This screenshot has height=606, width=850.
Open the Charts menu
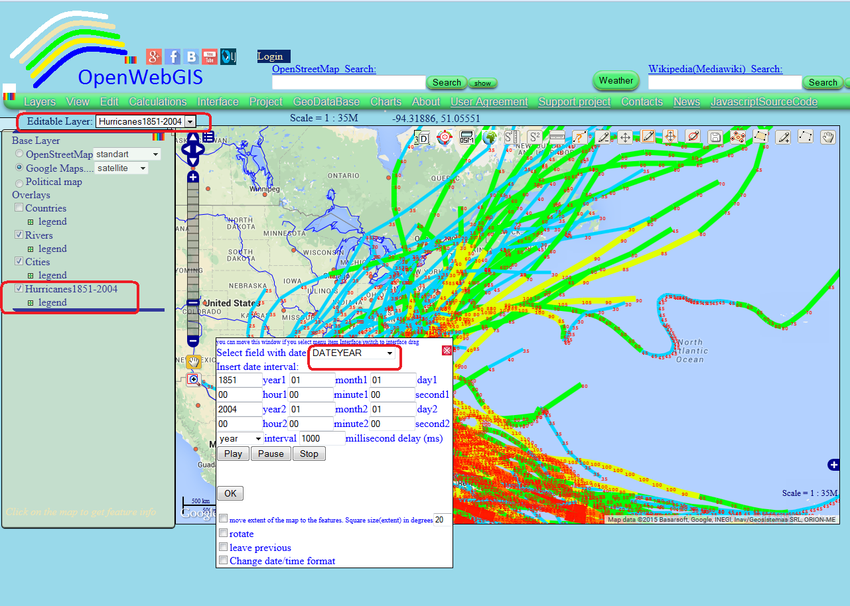(386, 101)
